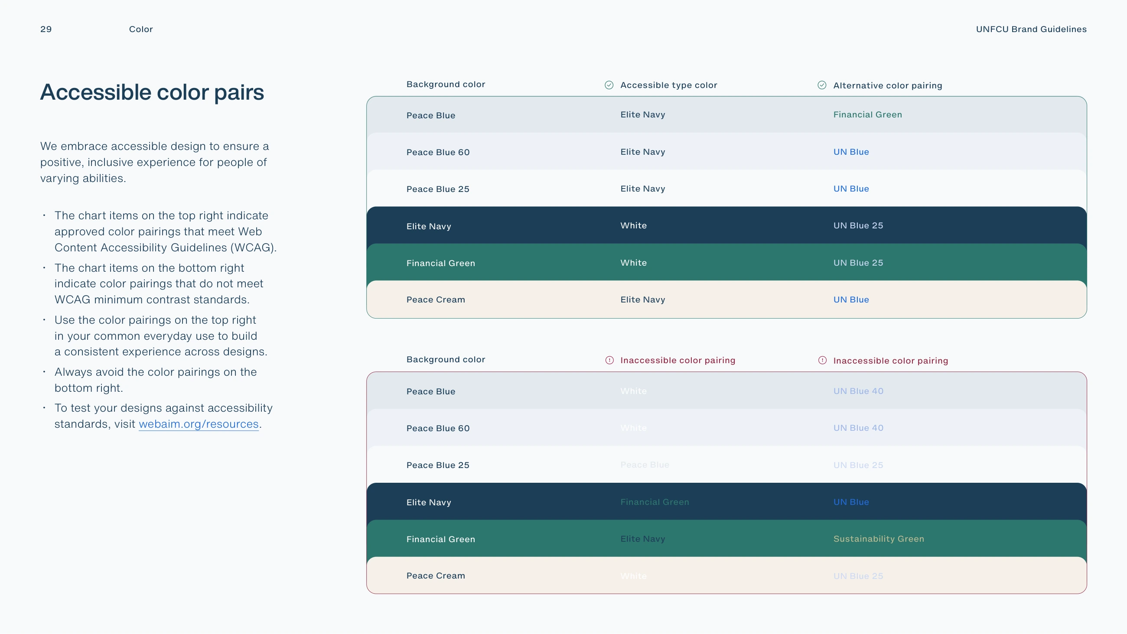Click the checkmark icon beside Accessible type color

point(609,85)
